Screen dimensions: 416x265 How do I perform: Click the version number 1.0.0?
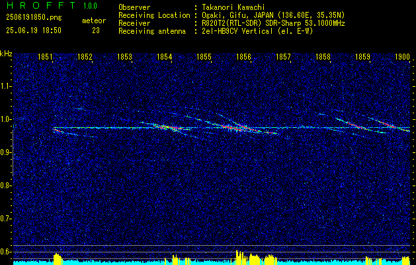tap(90, 5)
